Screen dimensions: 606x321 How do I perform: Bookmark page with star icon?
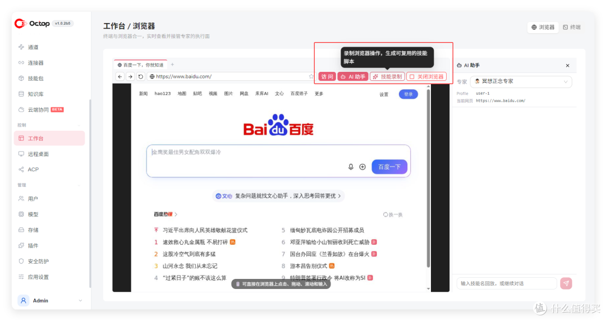tap(311, 76)
